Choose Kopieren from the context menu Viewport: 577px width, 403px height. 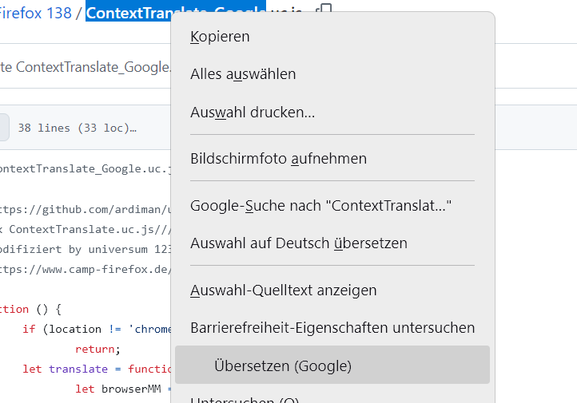click(x=220, y=37)
